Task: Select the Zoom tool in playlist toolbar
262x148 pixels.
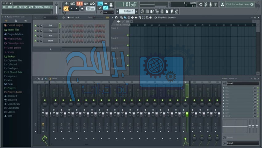Action: click(x=147, y=17)
